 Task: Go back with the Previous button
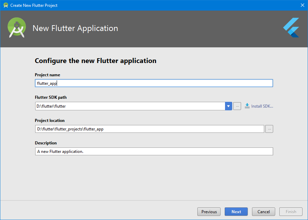point(209,211)
